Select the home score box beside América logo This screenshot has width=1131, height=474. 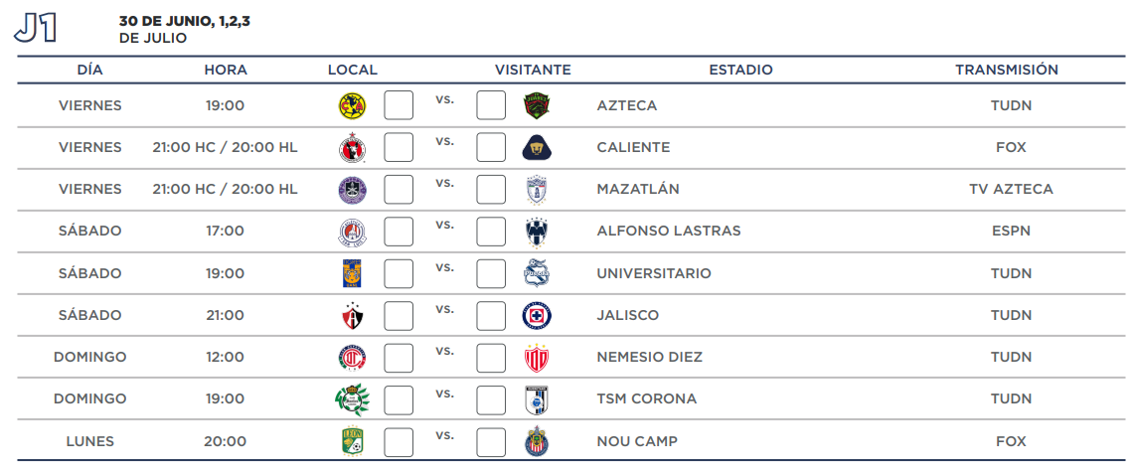399,105
